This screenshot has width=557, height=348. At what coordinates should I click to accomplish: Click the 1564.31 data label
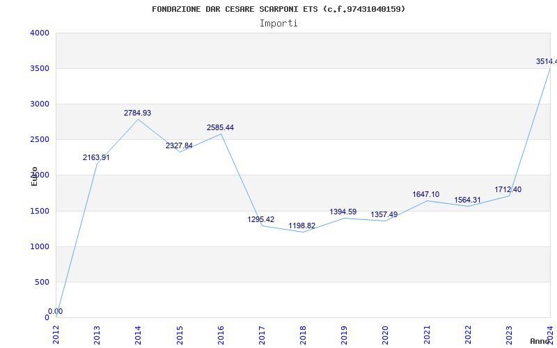click(466, 200)
